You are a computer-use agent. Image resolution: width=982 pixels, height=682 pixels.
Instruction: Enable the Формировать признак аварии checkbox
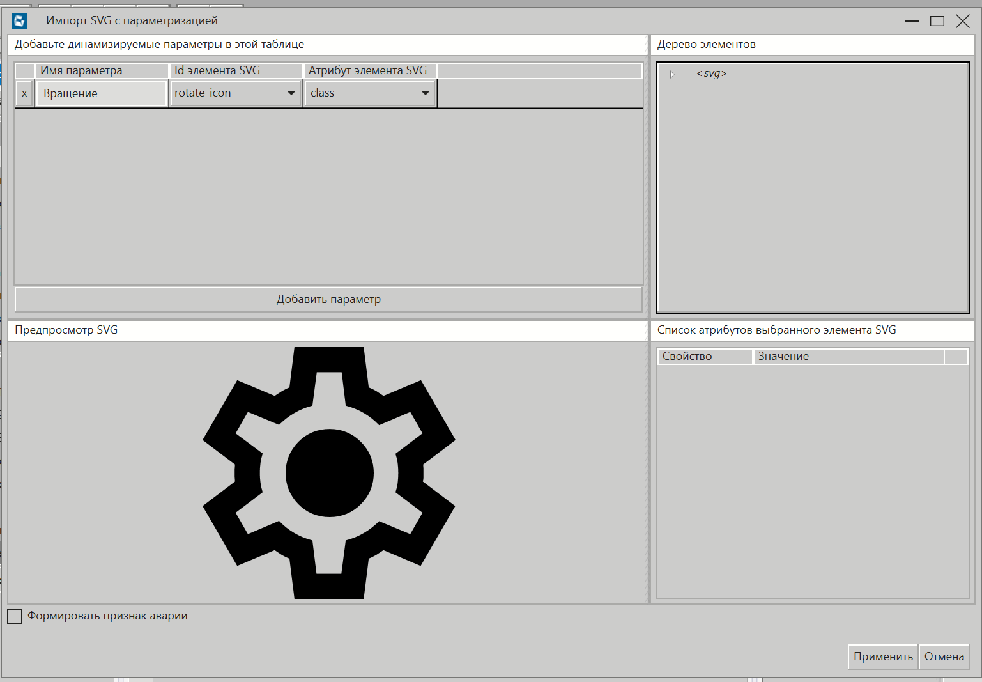click(15, 616)
